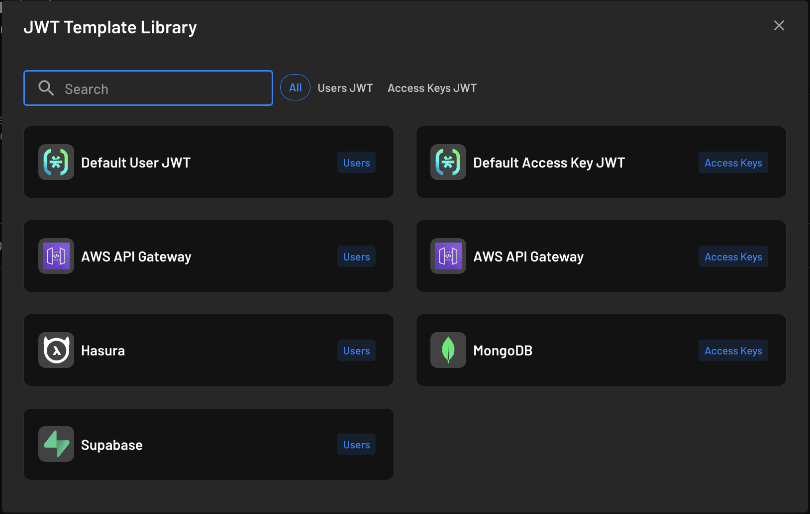
Task: Close the JWT Template Library dialog
Action: pyautogui.click(x=779, y=25)
